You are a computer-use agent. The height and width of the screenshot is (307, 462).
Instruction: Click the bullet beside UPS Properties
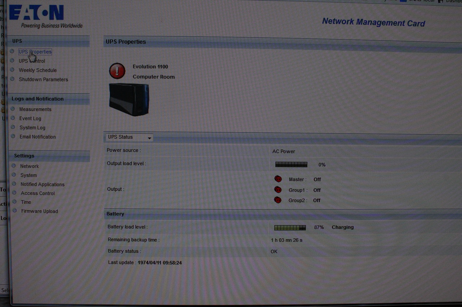12,51
